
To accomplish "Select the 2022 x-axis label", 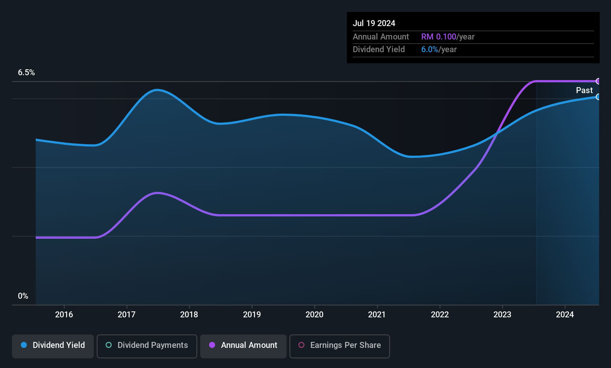I will pos(440,315).
